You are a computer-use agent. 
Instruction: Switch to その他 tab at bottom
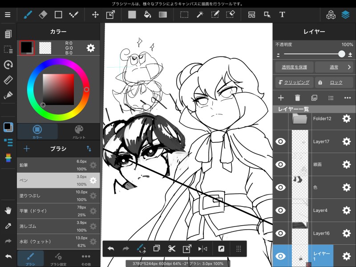[86, 259]
